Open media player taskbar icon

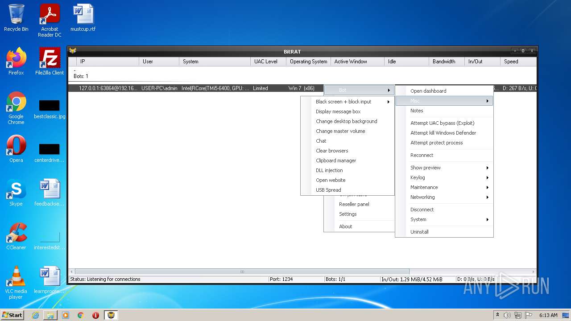click(66, 315)
